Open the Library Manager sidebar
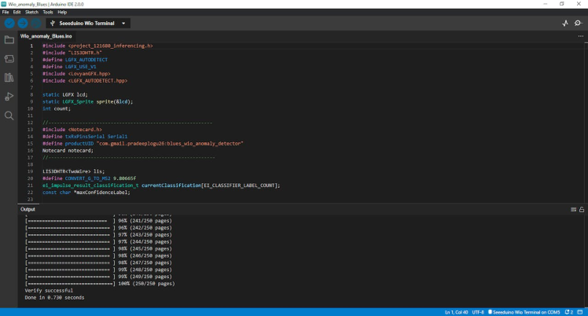Screen dimensions: 588x316 9,78
